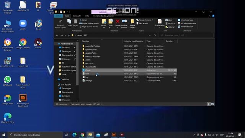245x138 pixels.
Task: Click Modificar in the Abrir group
Action: pyautogui.click(x=170, y=23)
